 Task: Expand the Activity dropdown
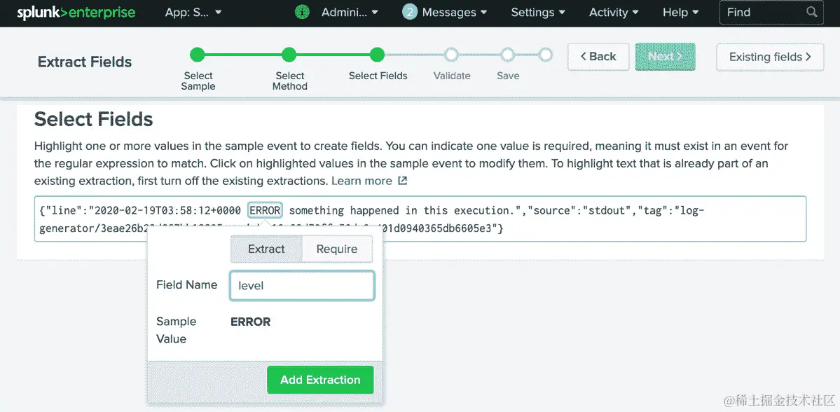click(x=612, y=12)
